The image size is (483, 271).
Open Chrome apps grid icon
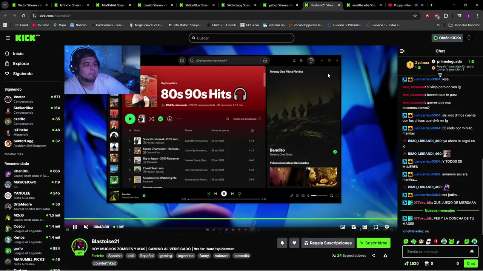click(5, 25)
